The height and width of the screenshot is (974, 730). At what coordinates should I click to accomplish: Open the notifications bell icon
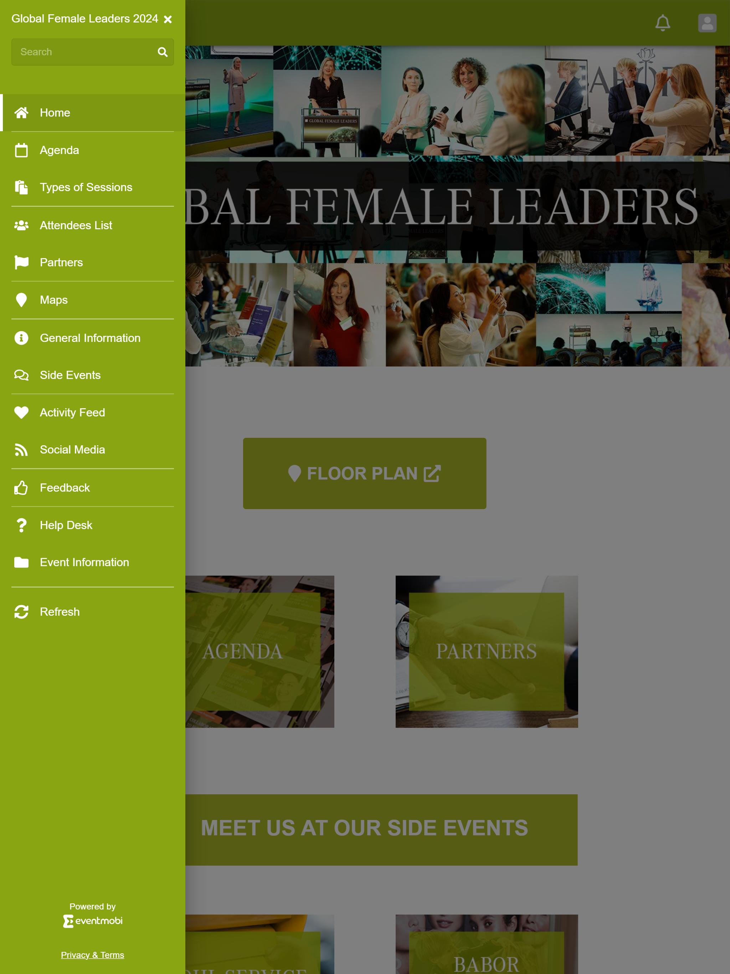pyautogui.click(x=662, y=23)
